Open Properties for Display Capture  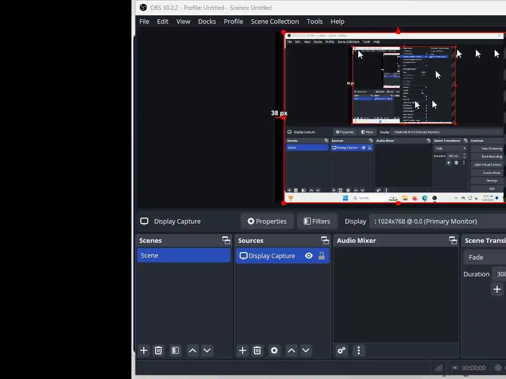[267, 221]
